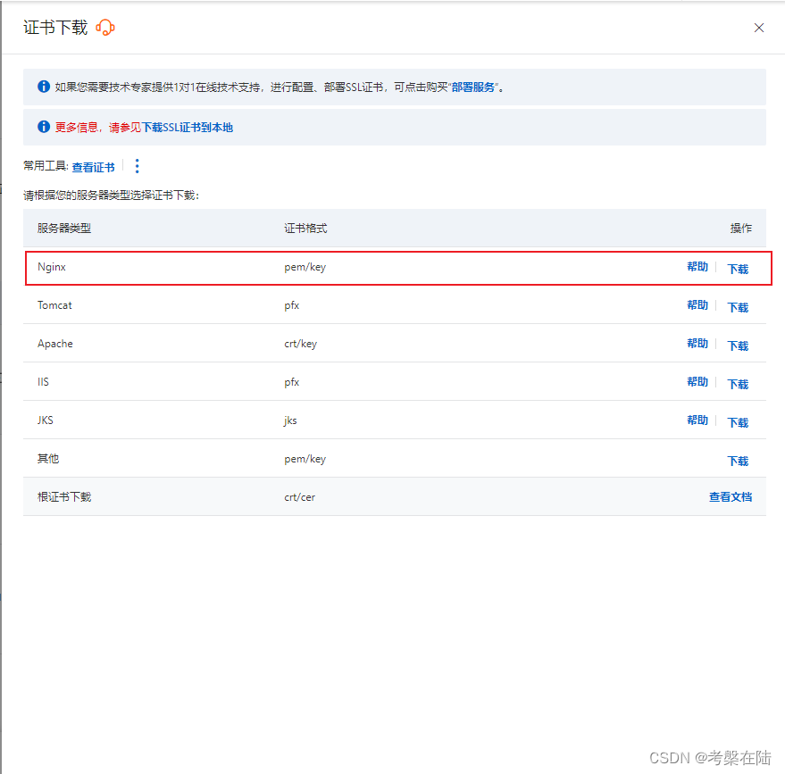Image resolution: width=785 pixels, height=774 pixels.
Task: Click the 查看证书 common tools link
Action: coord(93,167)
